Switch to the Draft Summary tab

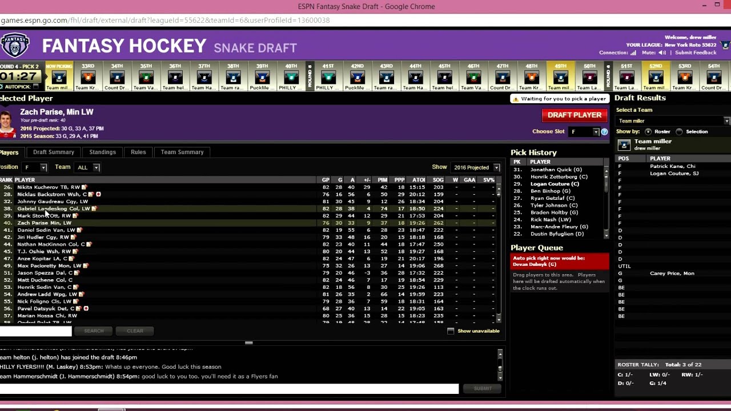point(54,152)
